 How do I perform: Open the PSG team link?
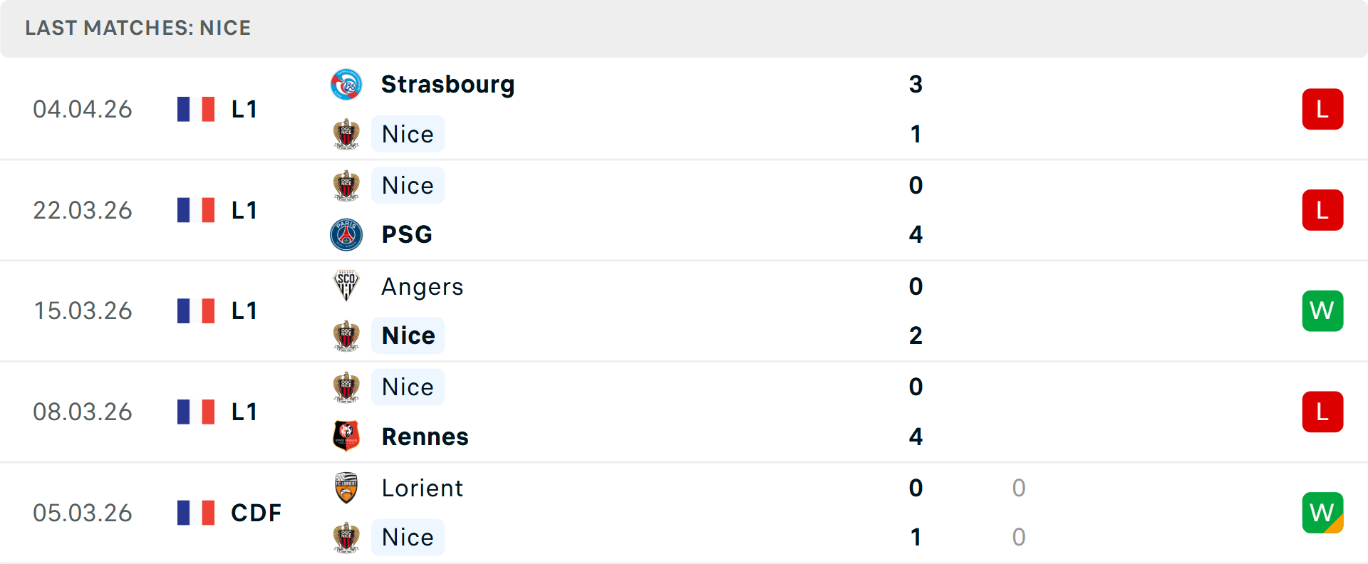pos(407,235)
